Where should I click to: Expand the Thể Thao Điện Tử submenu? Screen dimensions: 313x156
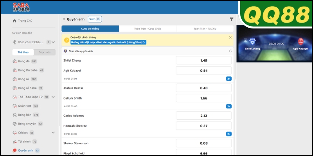coord(53,97)
